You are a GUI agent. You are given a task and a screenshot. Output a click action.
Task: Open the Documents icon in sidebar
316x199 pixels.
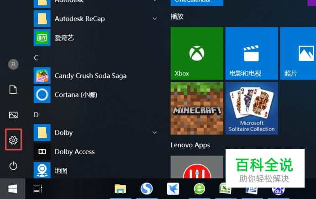pos(13,90)
